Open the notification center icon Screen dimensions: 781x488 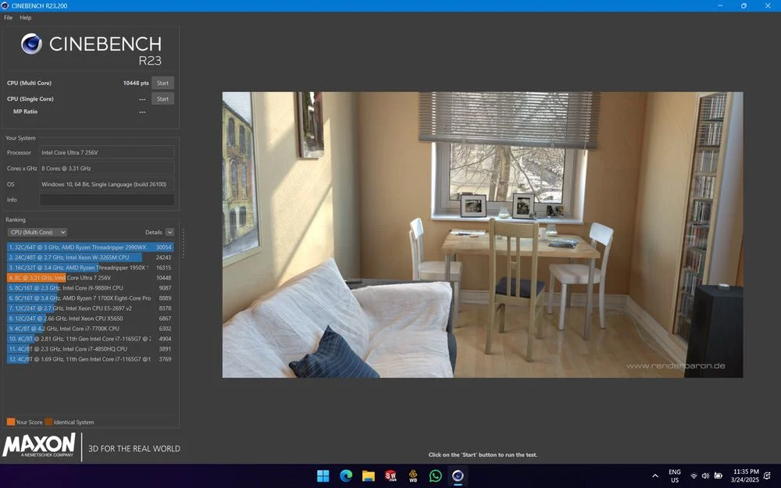point(768,476)
